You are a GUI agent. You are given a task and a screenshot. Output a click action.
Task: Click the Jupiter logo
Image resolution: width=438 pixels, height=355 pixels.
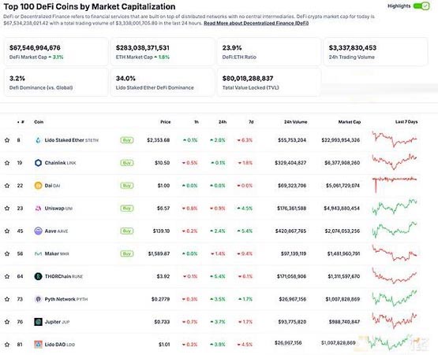(38, 322)
